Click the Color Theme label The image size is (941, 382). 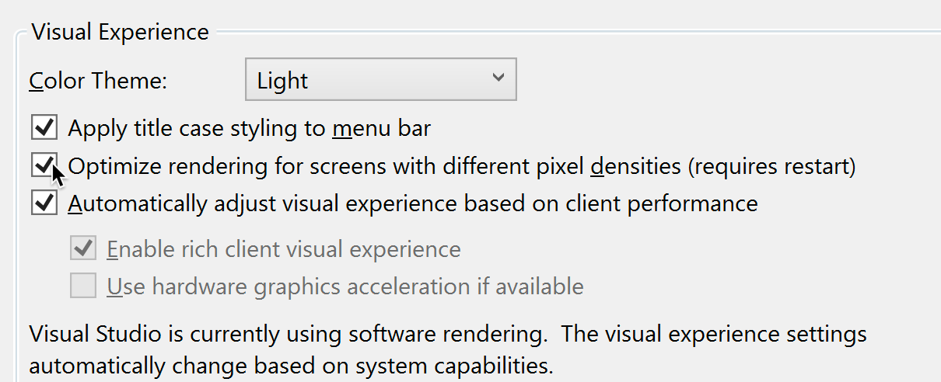[98, 81]
